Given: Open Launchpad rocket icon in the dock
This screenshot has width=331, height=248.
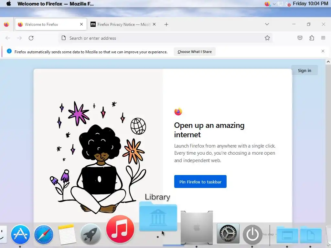Looking at the screenshot, I should click(91, 234).
